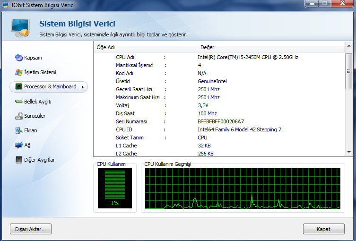The width and height of the screenshot is (356, 241).
Task: Select the CPU ID row label
Action: click(124, 129)
